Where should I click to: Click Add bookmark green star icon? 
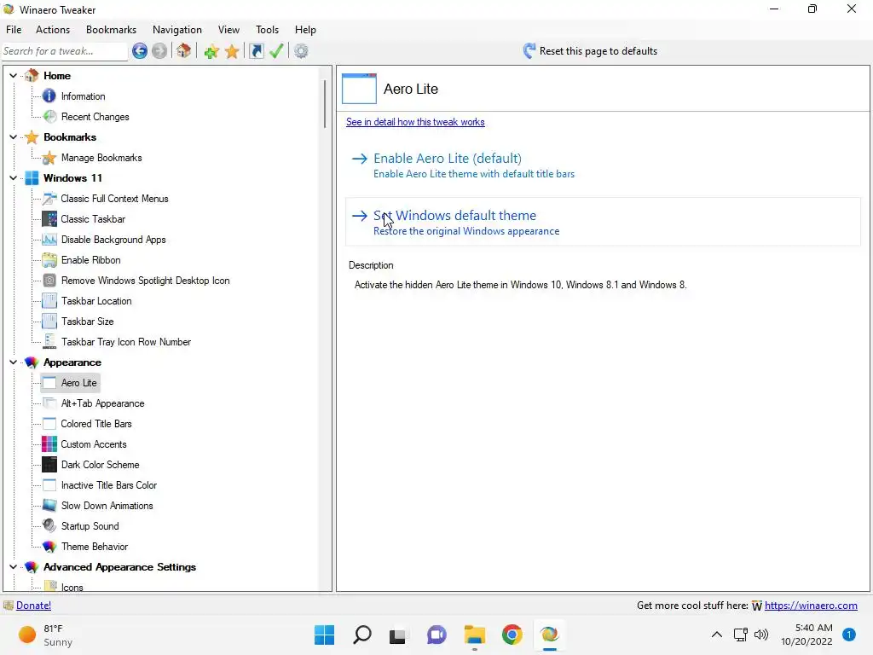(211, 51)
